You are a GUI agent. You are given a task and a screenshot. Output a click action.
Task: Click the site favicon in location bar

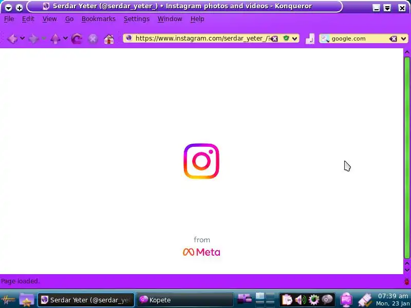coord(129,38)
